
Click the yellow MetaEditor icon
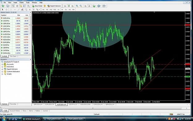point(45,6)
